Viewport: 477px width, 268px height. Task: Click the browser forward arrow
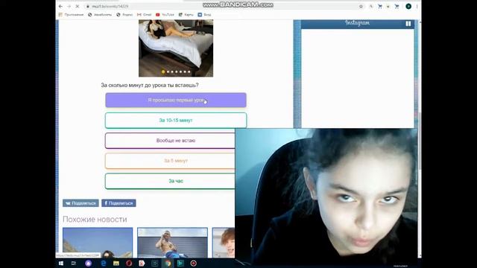pos(69,6)
